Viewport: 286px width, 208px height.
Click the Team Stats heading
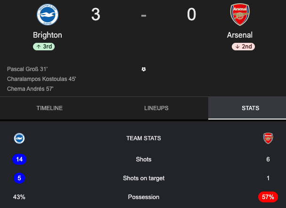click(x=144, y=138)
